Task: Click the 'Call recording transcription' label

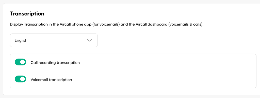Action: point(55,63)
